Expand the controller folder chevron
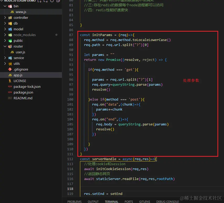Screen dimensions: 224x203 coord(5,18)
